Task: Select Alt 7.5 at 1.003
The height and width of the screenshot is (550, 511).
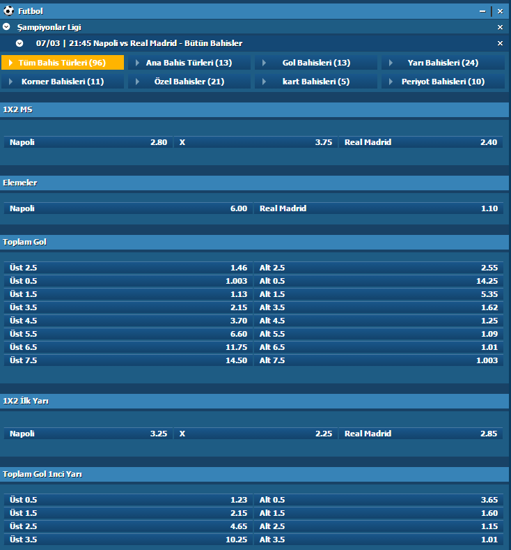Action: 378,360
